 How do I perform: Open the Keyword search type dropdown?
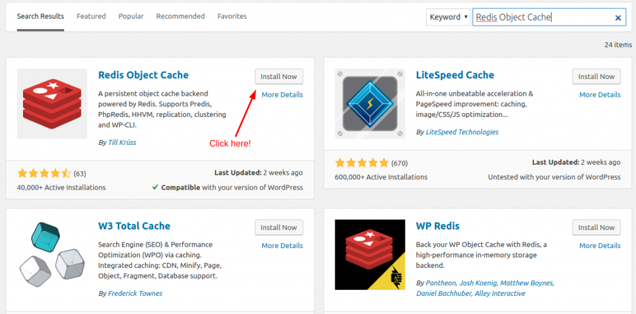pyautogui.click(x=447, y=17)
